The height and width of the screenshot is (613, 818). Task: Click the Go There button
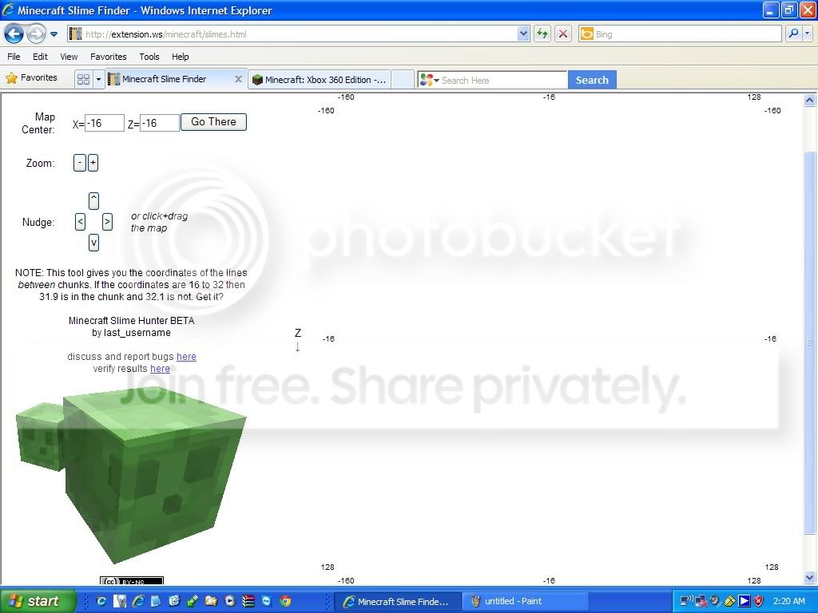pos(213,122)
